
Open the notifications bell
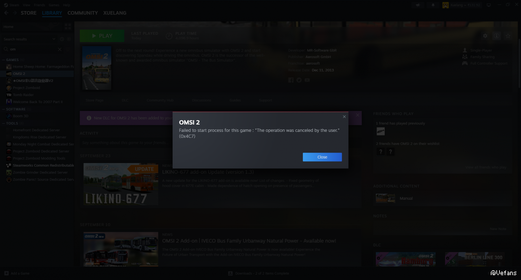(x=433, y=5)
